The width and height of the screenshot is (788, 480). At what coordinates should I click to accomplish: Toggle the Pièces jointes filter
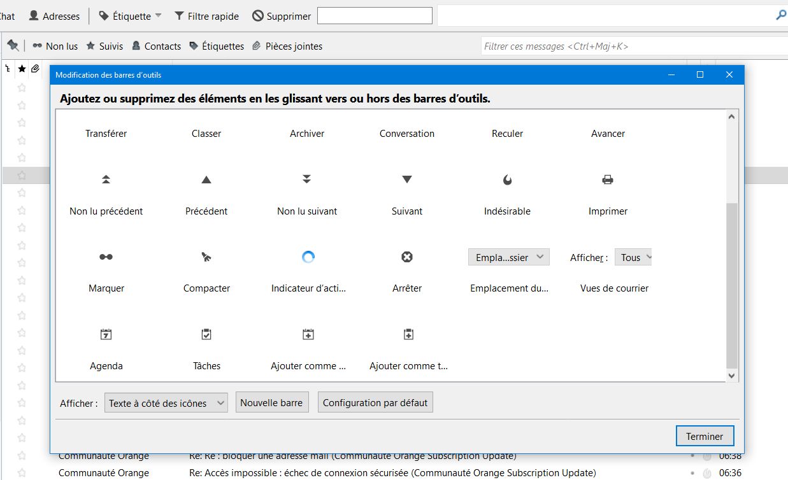coord(287,46)
